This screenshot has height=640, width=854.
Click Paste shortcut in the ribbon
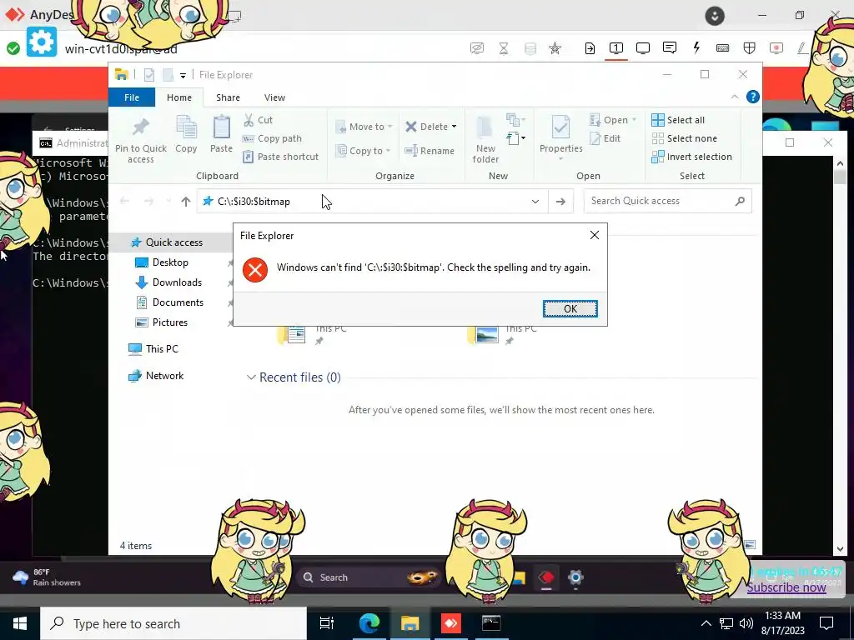pyautogui.click(x=280, y=157)
